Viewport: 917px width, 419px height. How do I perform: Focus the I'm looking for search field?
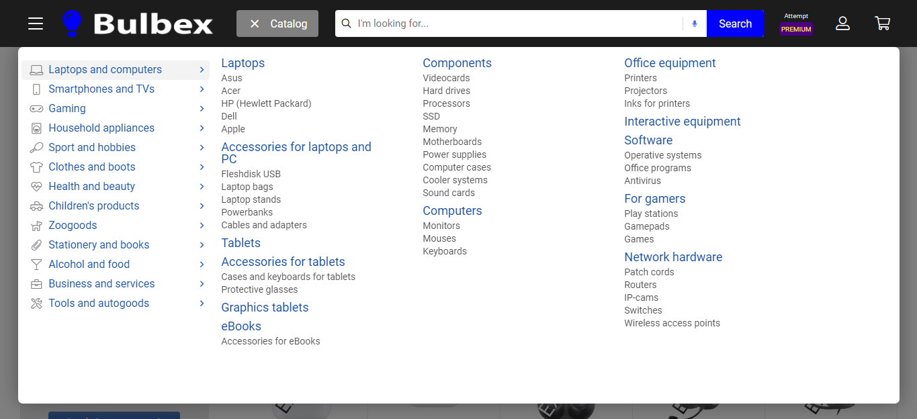click(x=517, y=24)
